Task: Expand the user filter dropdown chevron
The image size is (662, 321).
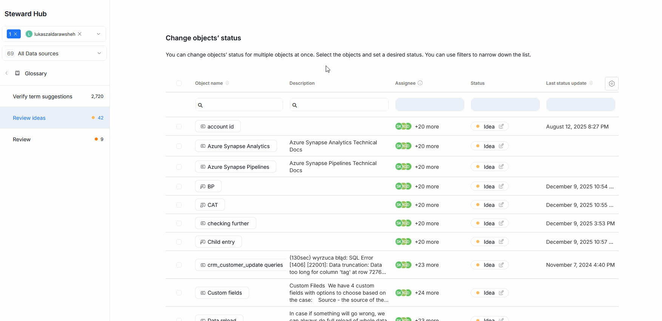Action: 99,34
